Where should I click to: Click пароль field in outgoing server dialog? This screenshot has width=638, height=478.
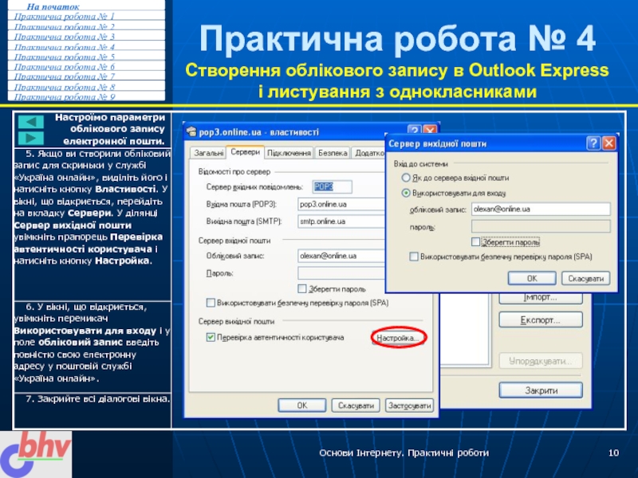541,226
